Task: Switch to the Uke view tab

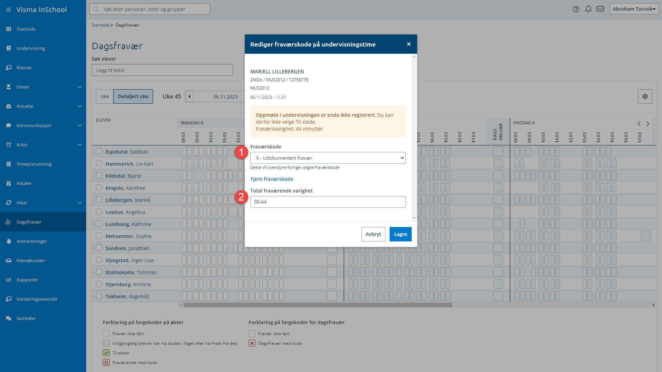Action: coord(104,96)
